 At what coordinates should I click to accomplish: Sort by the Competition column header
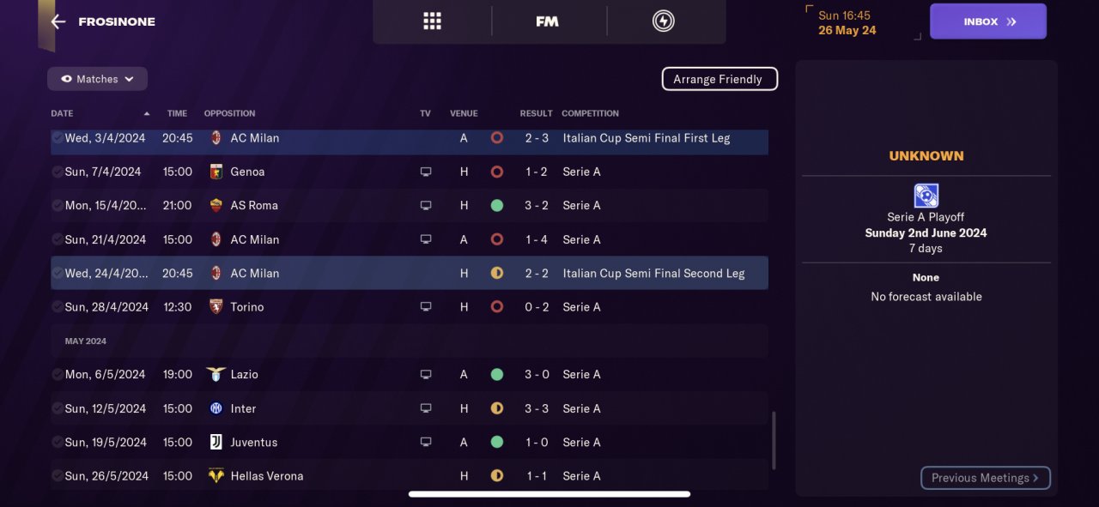point(590,113)
